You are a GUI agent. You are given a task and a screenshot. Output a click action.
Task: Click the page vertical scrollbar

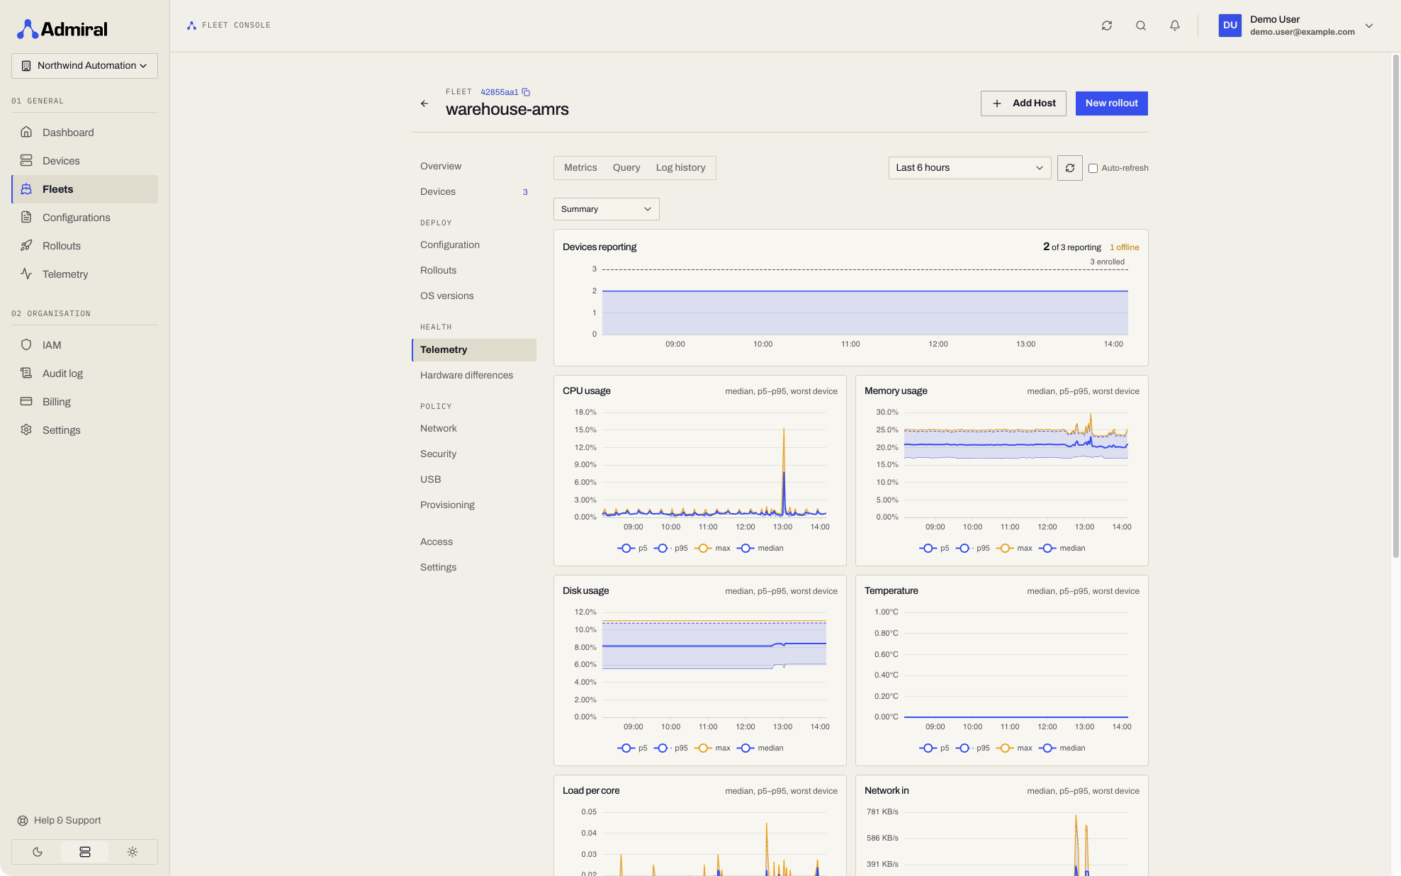coord(1395,306)
